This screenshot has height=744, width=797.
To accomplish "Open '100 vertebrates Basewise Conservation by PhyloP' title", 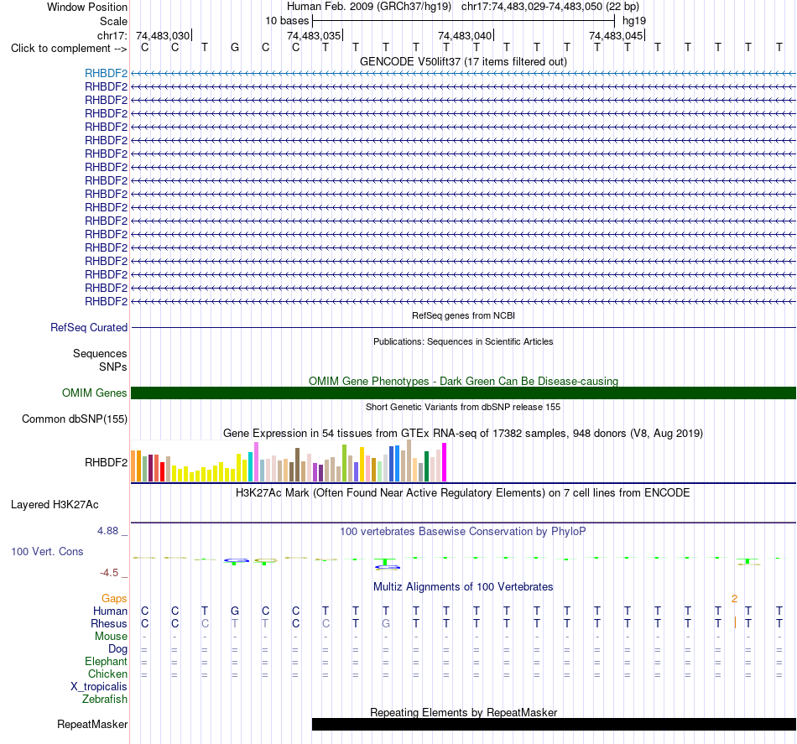I will (463, 532).
